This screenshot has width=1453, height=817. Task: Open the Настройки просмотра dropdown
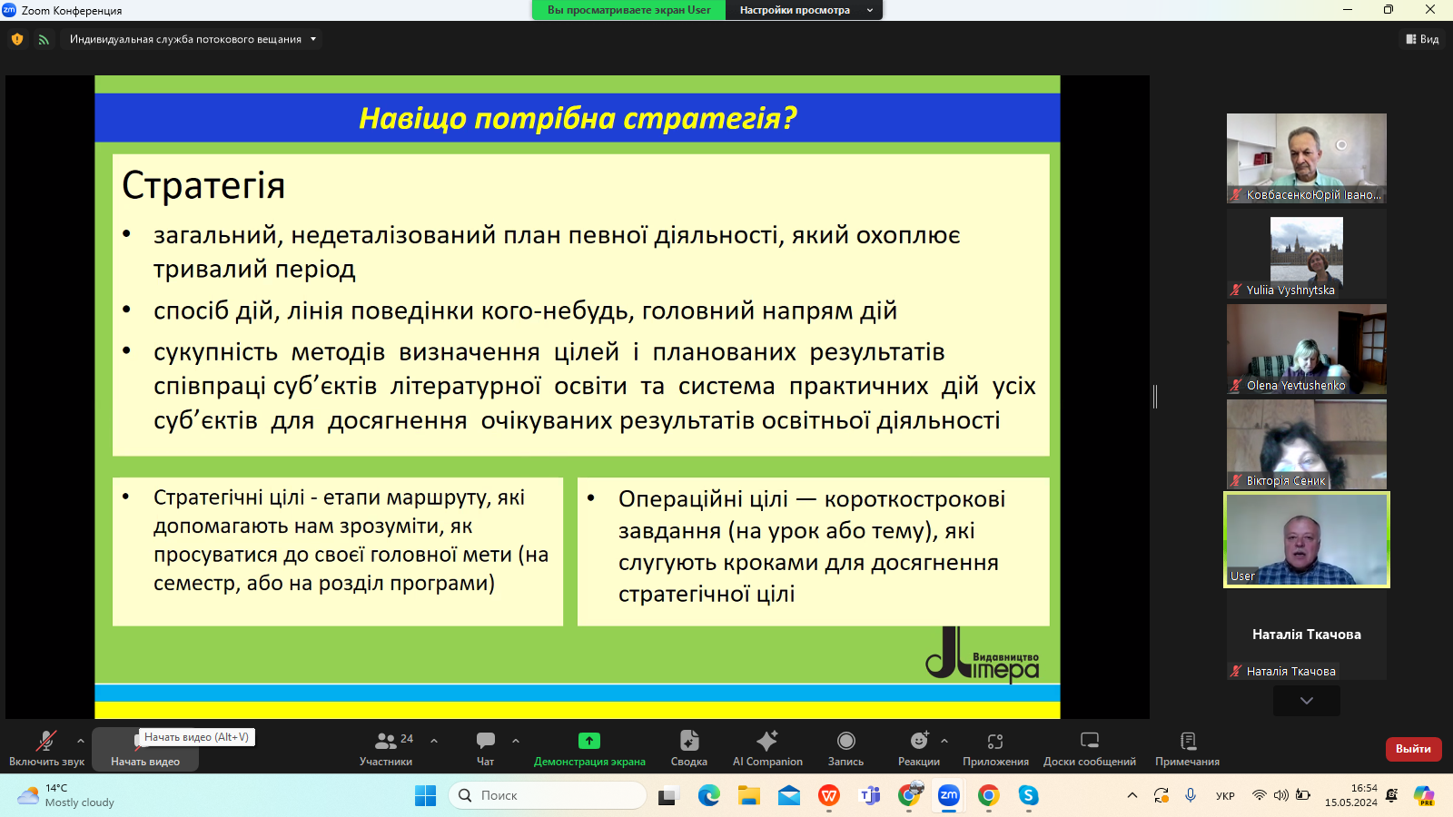pyautogui.click(x=804, y=10)
